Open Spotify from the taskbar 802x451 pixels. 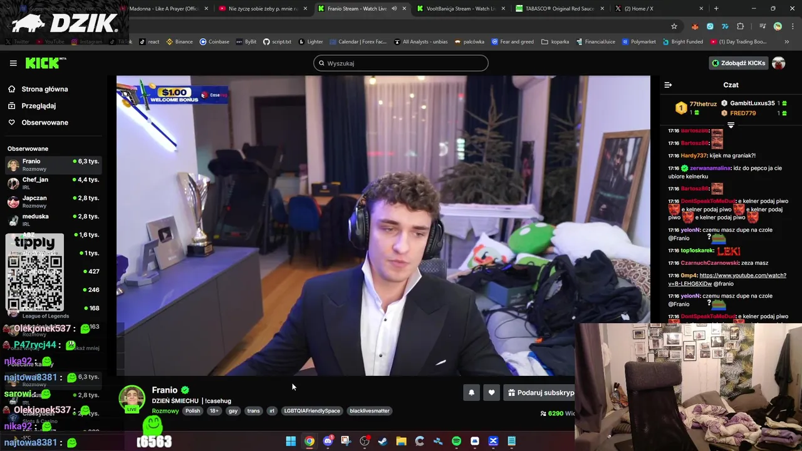pos(456,441)
